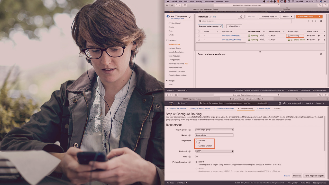The image size is (329, 185).
Task: Open the Bookmarks menu in the Safari menu bar
Action: click(209, 2)
